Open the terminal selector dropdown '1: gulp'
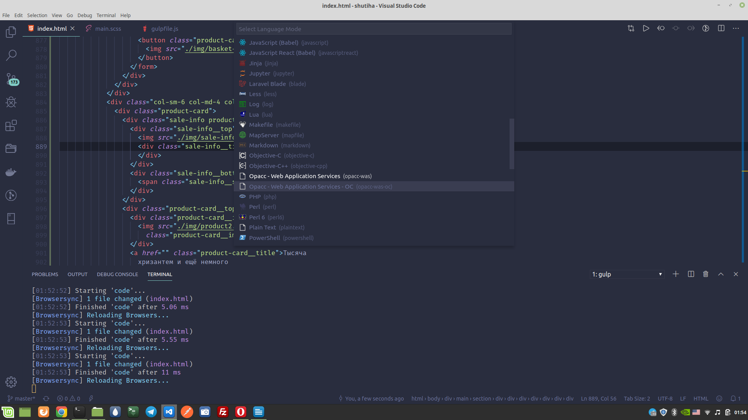This screenshot has height=420, width=748. 627,274
